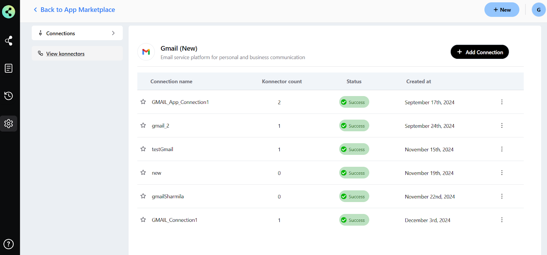Open the history clock icon in sidebar
The height and width of the screenshot is (255, 547).
coord(9,96)
